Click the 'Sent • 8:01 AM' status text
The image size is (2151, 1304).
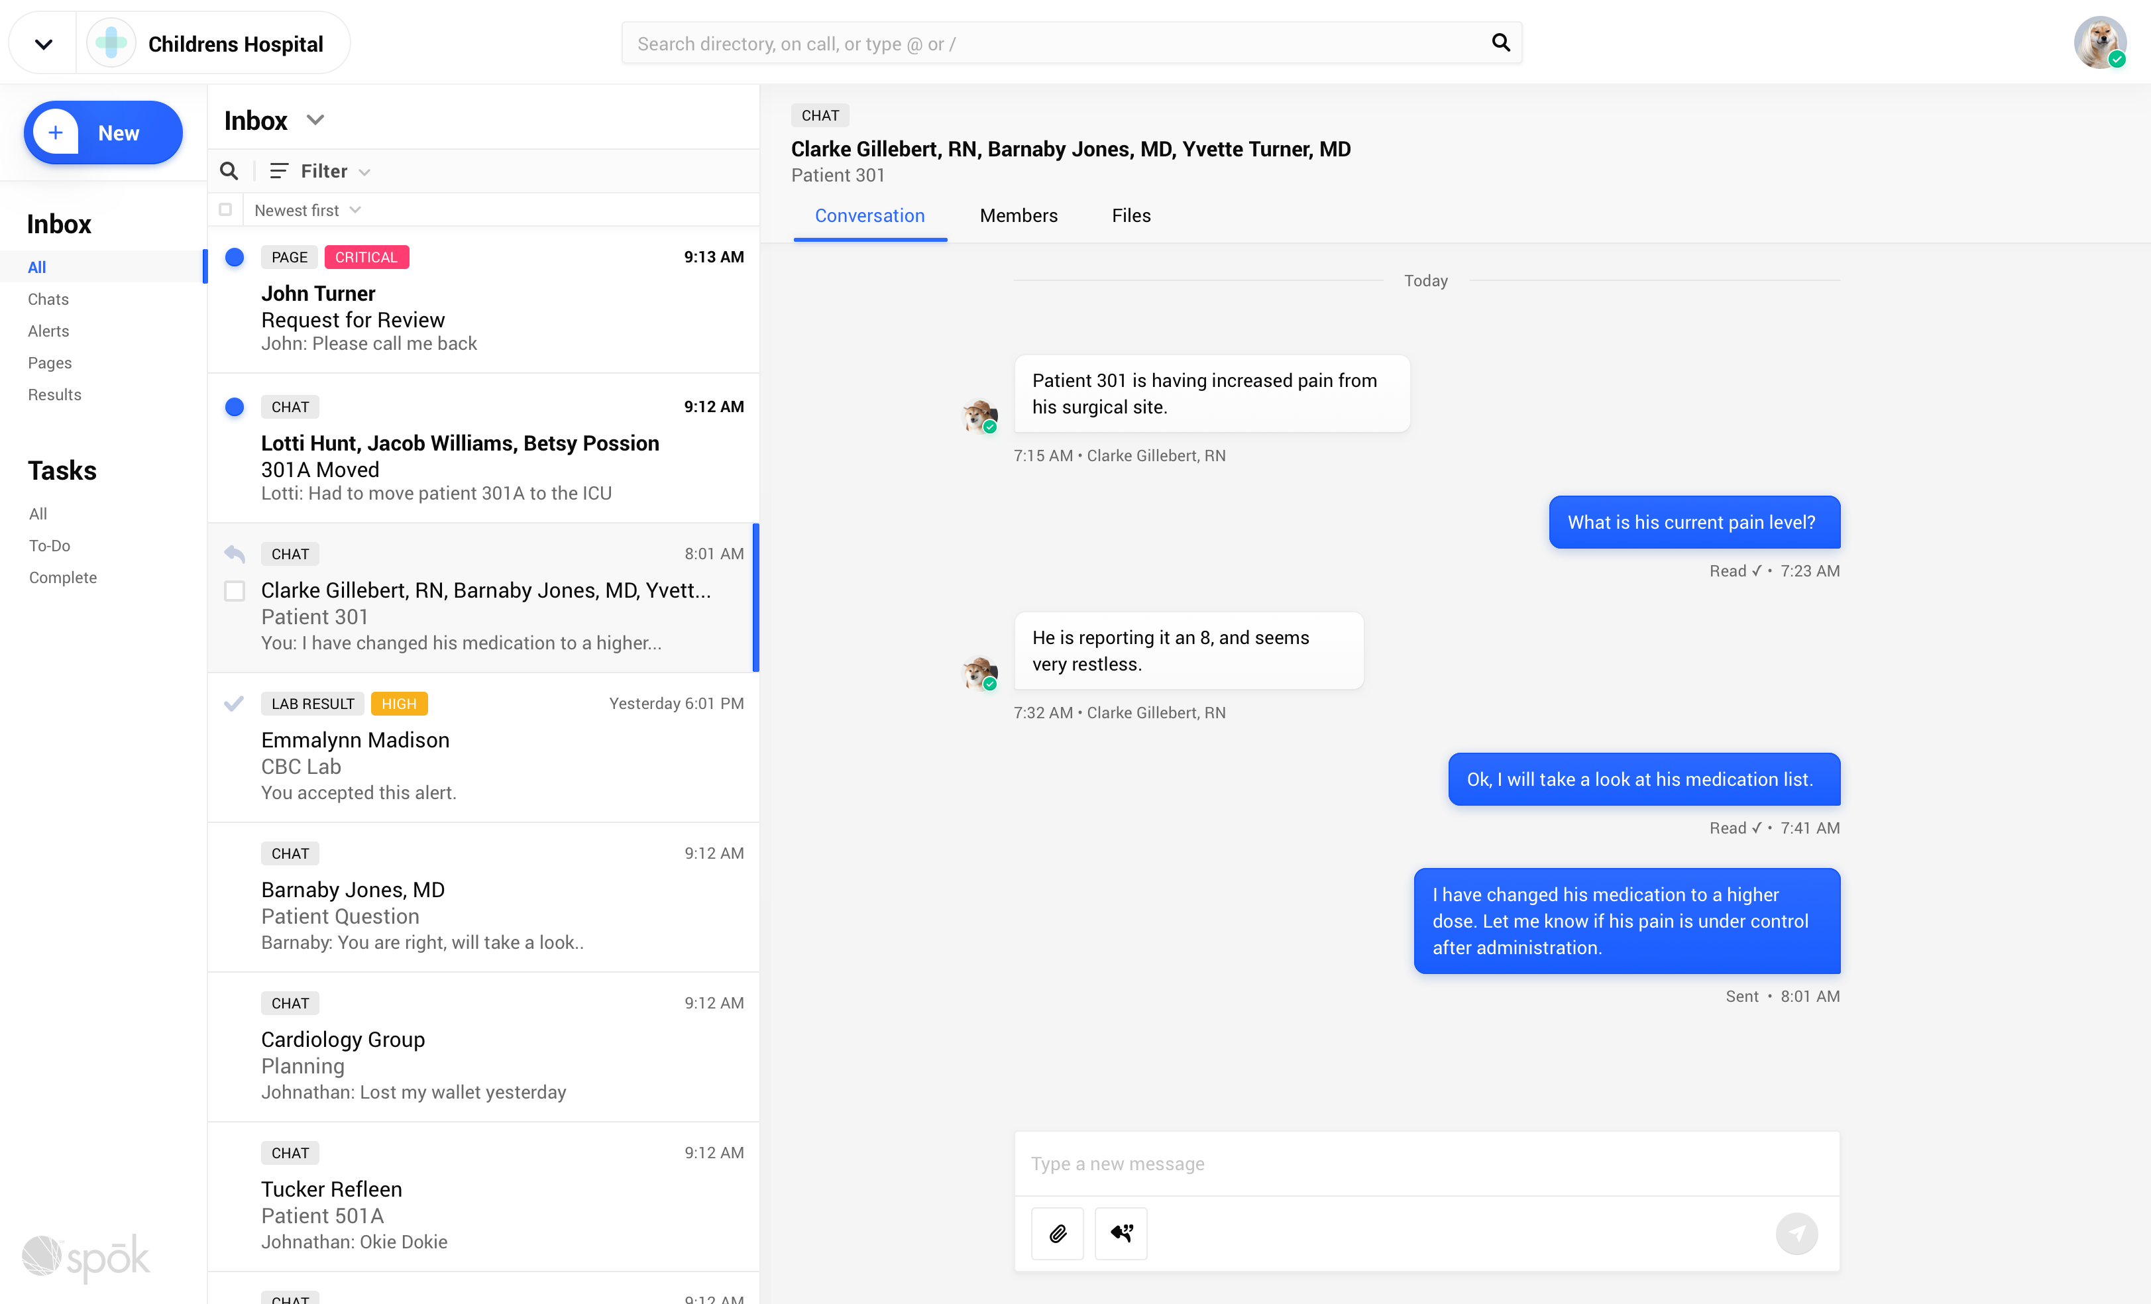(1783, 996)
